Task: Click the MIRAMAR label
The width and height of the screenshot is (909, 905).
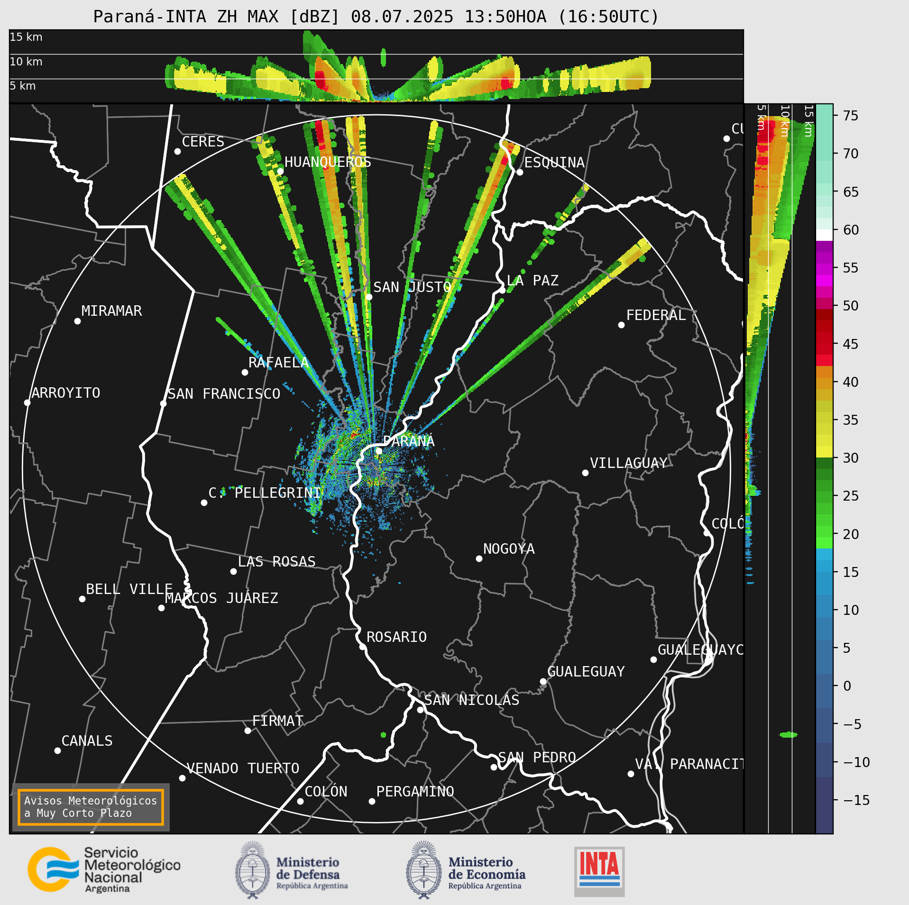Action: [x=111, y=311]
